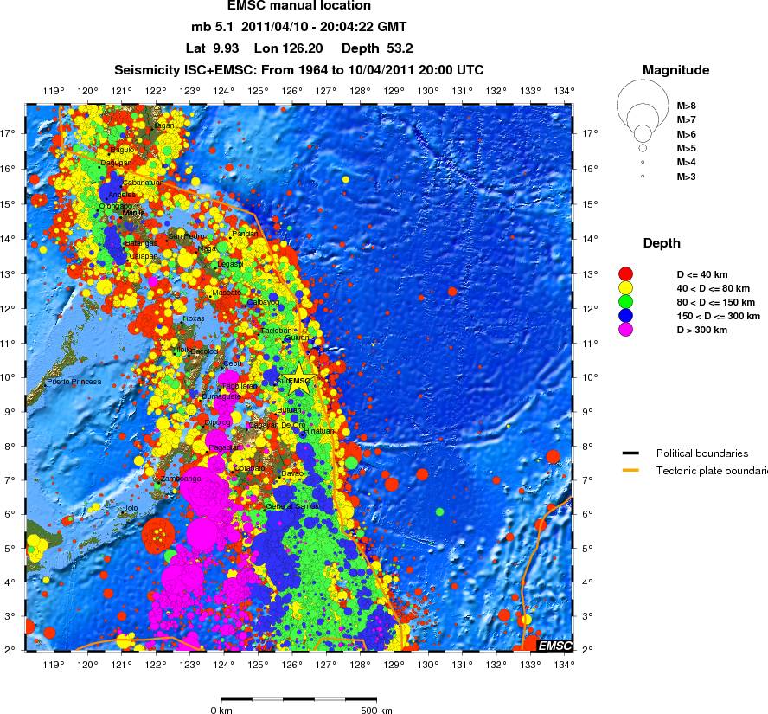This screenshot has height=714, width=768.
Task: Click the 'Pagadian' city label
Action: pos(225,447)
